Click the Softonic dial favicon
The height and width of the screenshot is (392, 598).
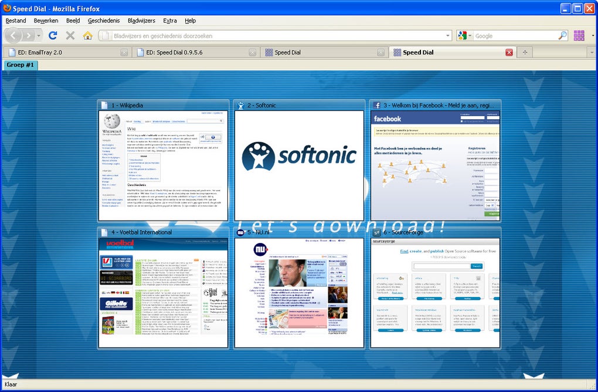(240, 106)
